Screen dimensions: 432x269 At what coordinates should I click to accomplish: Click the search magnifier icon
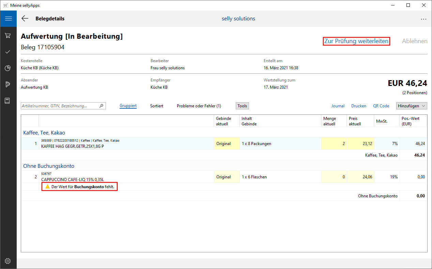pyautogui.click(x=101, y=106)
